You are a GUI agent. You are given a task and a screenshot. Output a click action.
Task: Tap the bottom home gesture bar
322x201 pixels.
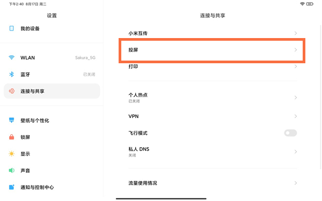tap(161, 198)
